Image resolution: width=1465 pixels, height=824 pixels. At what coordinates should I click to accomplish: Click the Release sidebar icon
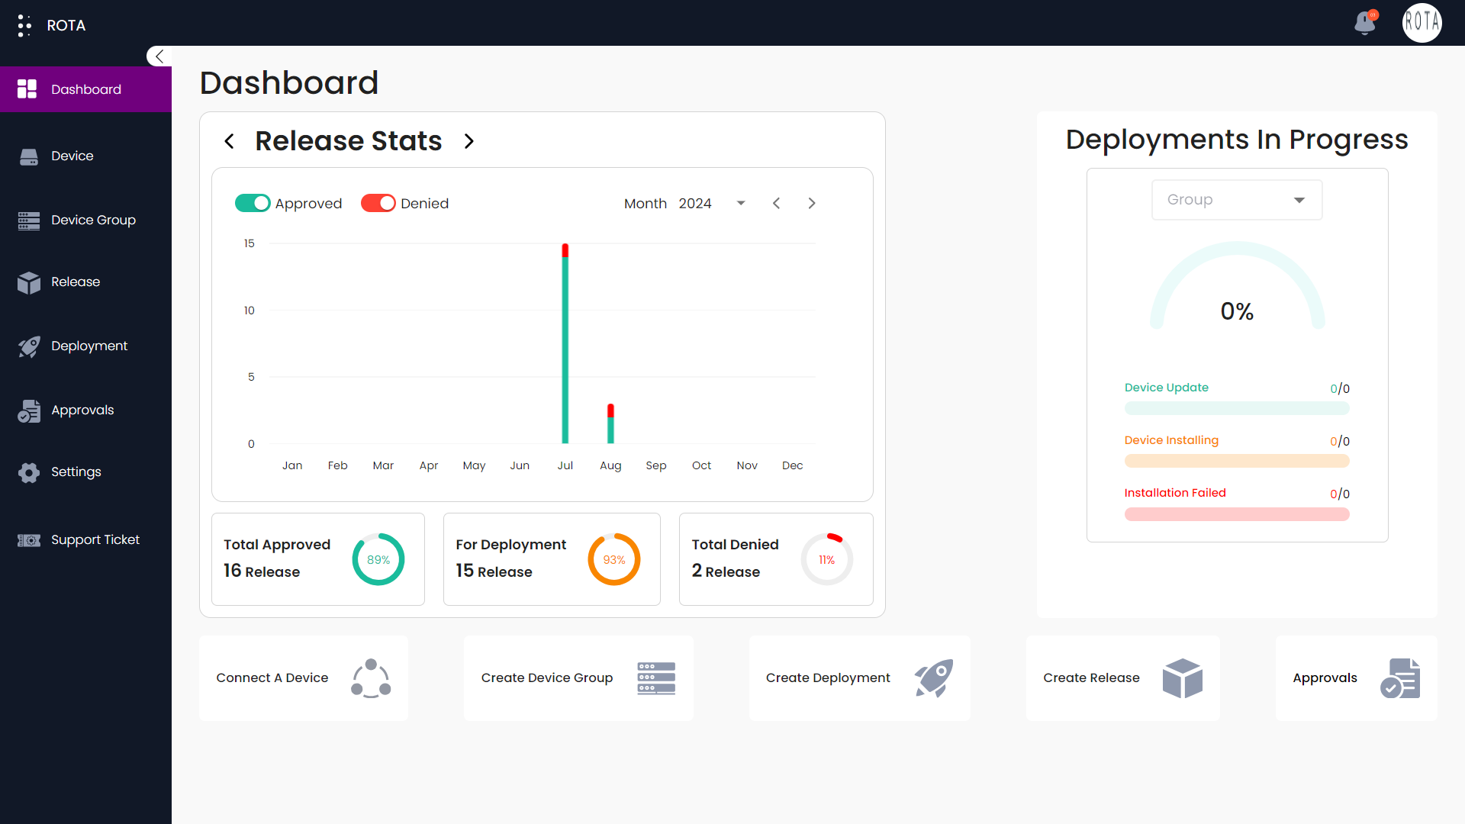[31, 282]
